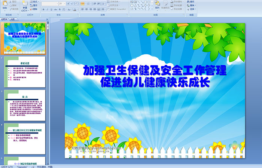Select the Rounded Rectangle shape
The width and height of the screenshot is (262, 168).
pyautogui.click(x=132, y=6)
